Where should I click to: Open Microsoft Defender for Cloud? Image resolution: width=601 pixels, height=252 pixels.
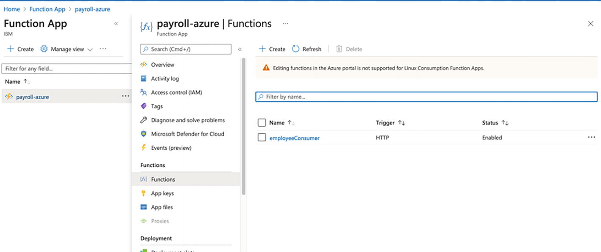pyautogui.click(x=187, y=134)
